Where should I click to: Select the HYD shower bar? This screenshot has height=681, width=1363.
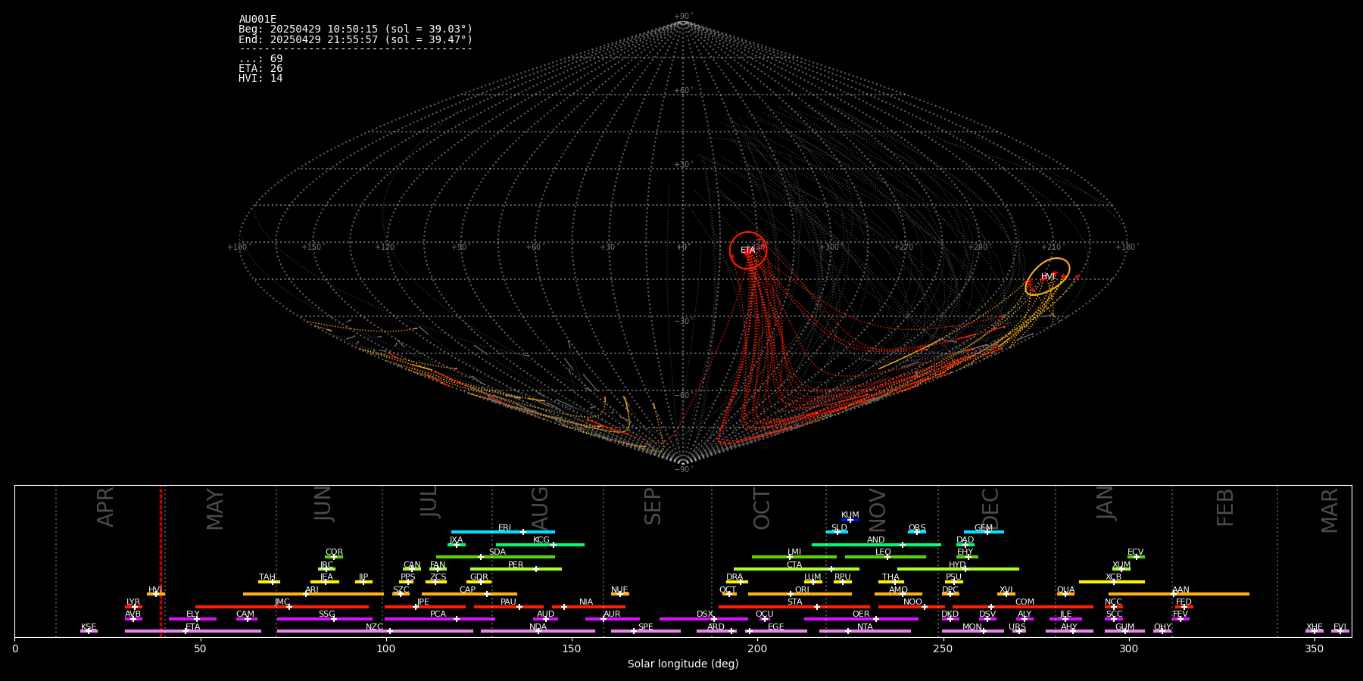[958, 569]
